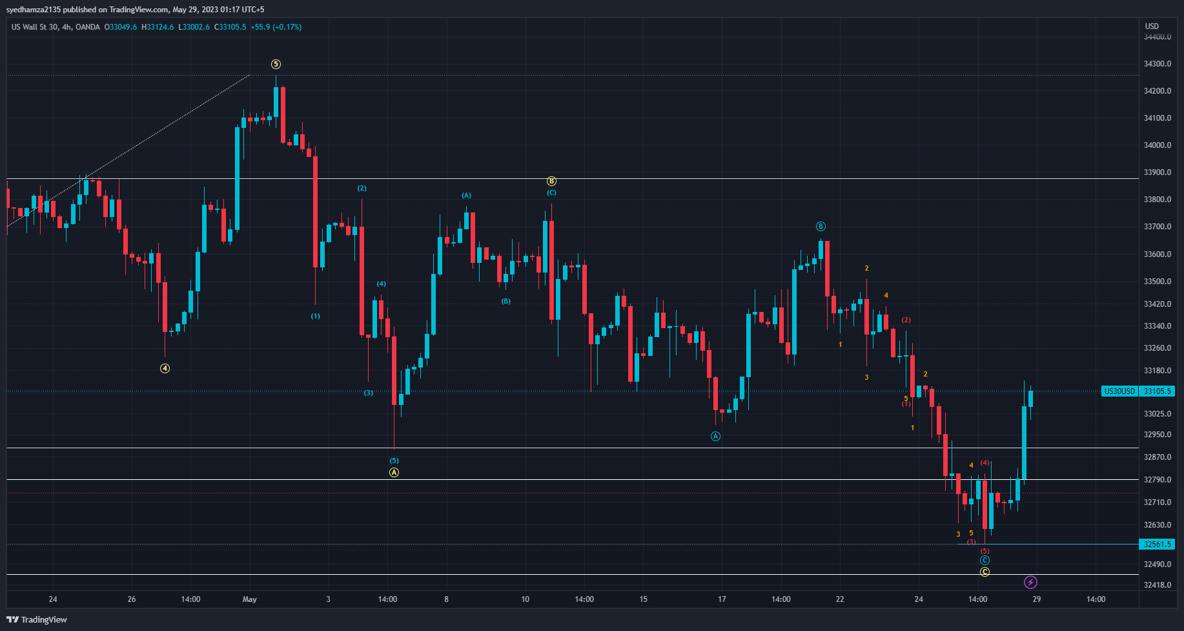
Task: Click the 34000.0 price axis label
Action: pyautogui.click(x=1157, y=145)
